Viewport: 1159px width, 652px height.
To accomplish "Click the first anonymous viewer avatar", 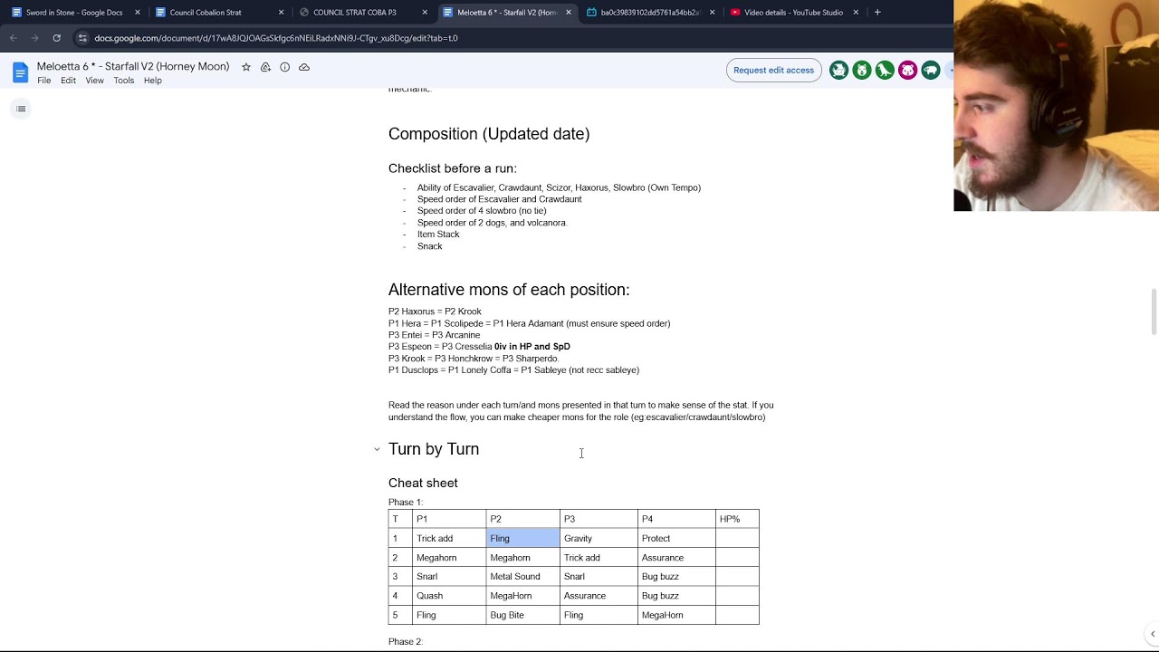I will pyautogui.click(x=839, y=71).
